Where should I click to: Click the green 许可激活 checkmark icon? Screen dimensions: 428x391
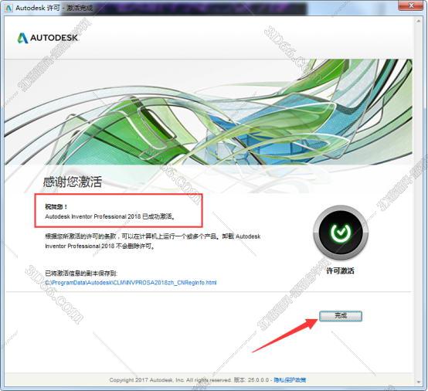click(x=341, y=233)
